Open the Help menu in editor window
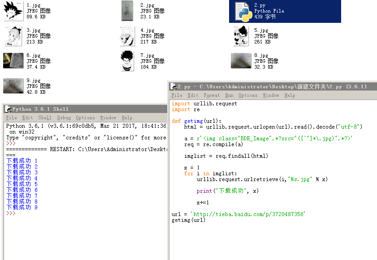The image size is (377, 260). [290, 95]
